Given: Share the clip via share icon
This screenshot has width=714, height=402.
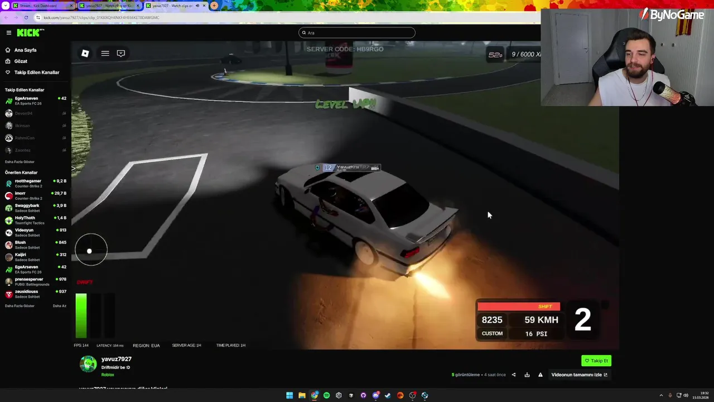Looking at the screenshot, I should click(514, 375).
